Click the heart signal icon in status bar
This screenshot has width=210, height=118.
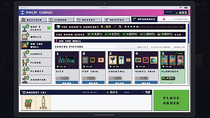pyautogui.click(x=181, y=8)
